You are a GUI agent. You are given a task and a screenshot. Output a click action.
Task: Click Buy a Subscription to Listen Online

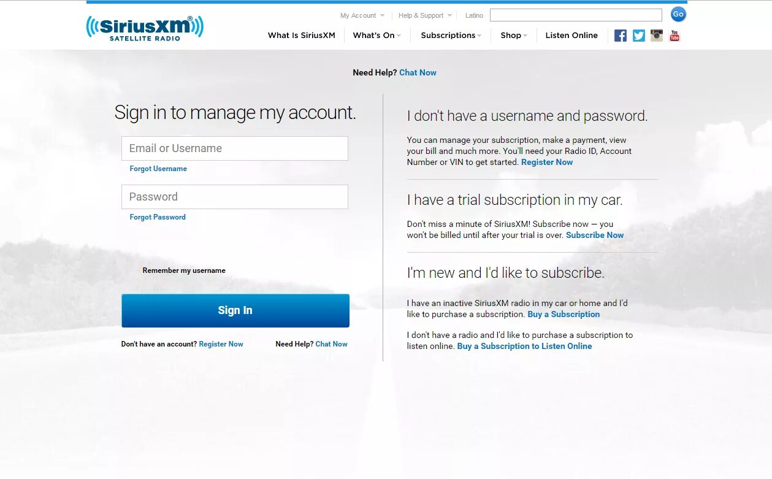coord(524,347)
